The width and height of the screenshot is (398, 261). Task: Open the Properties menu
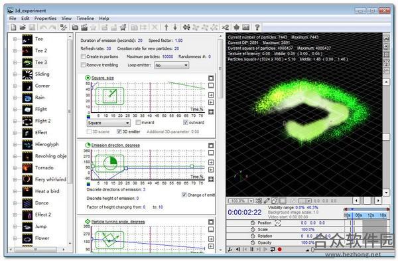45,19
